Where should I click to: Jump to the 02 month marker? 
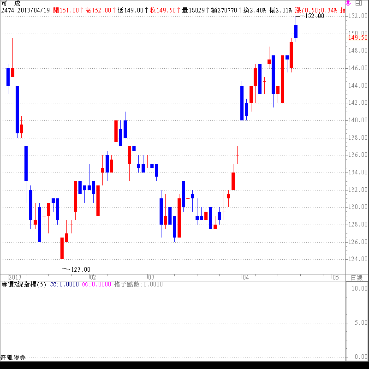(x=92, y=277)
